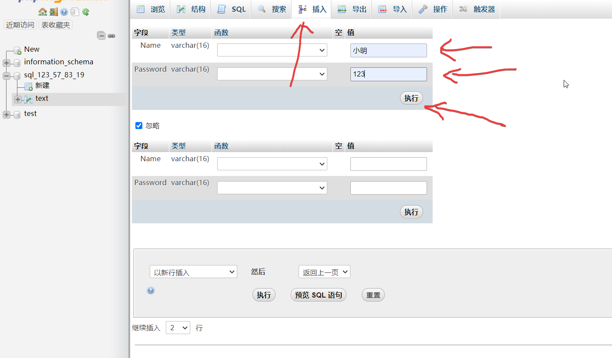This screenshot has width=612, height=358.
Task: Click the new table icon beside 新建
Action: (28, 86)
